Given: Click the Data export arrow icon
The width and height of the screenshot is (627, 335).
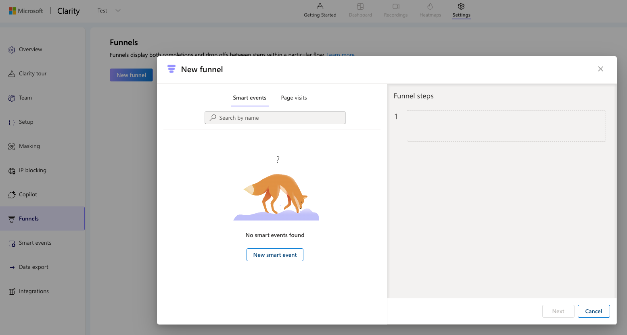Looking at the screenshot, I should click(x=12, y=267).
